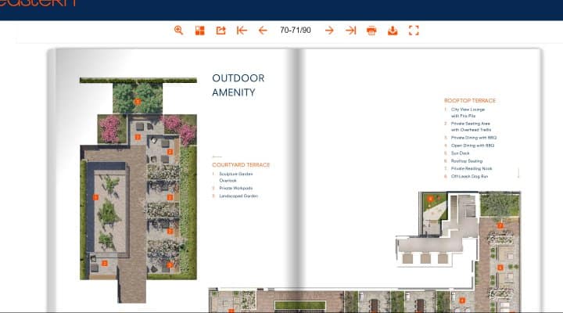
Task: Click the 70-71/90 page number field
Action: (296, 31)
